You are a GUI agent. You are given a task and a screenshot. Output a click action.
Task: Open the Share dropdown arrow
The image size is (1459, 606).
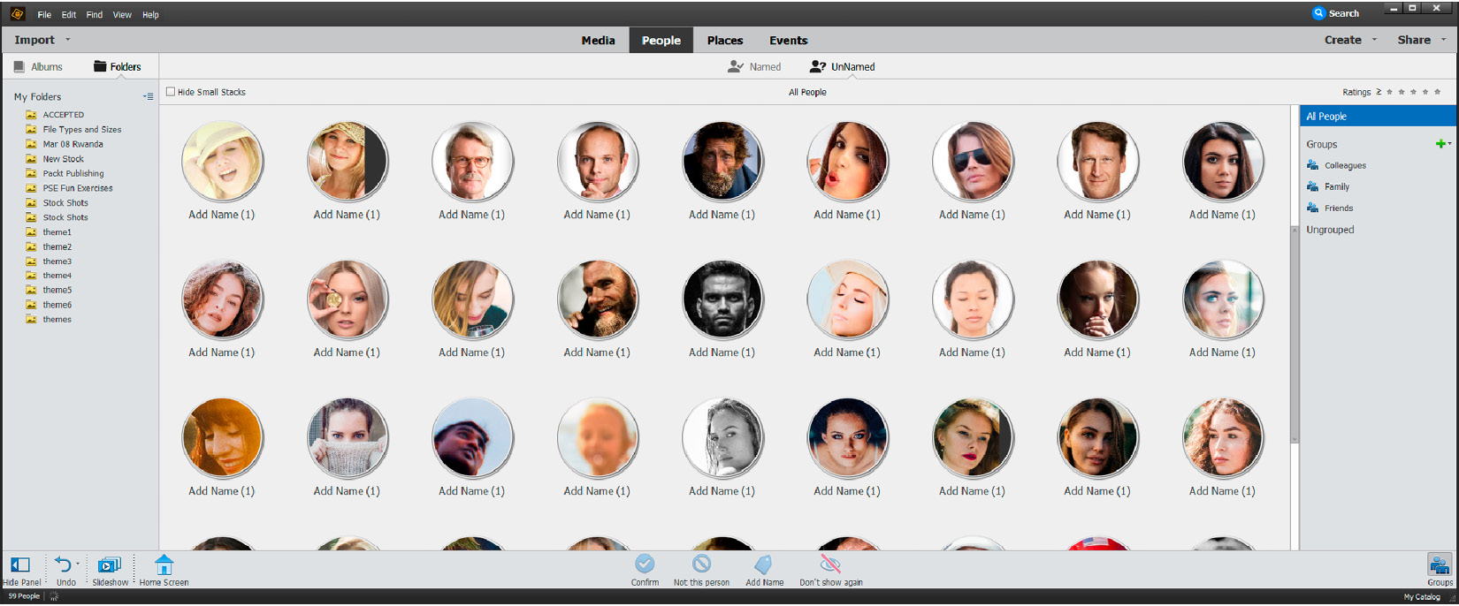pos(1444,40)
